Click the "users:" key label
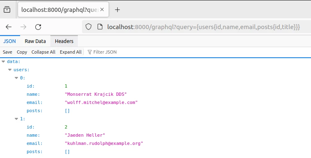 click(21, 70)
